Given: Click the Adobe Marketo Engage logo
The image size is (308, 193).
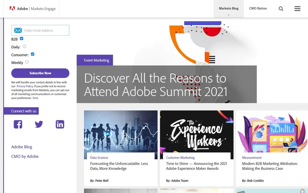Looking at the screenshot, I should [x=33, y=8].
